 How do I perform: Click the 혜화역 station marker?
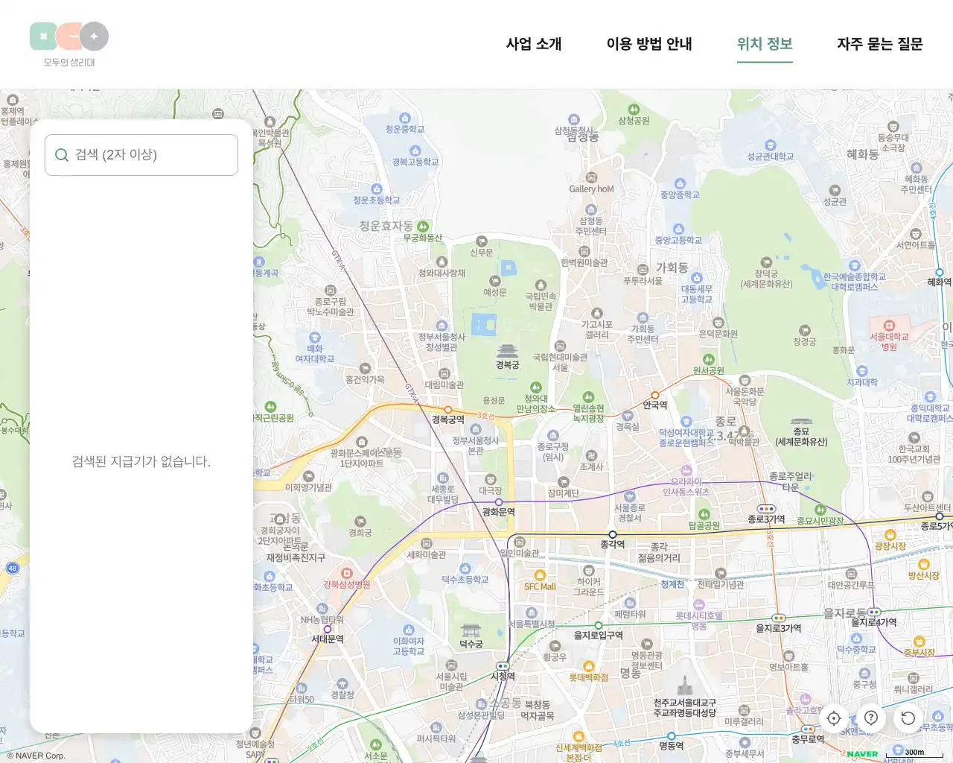point(940,273)
